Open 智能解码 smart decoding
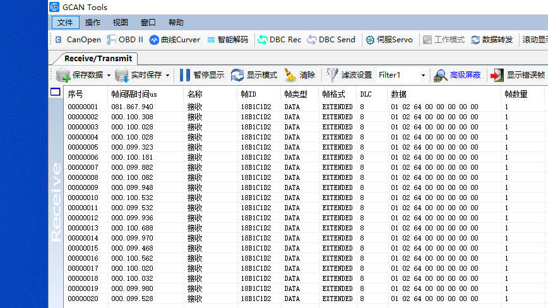The image size is (548, 308). 228,40
